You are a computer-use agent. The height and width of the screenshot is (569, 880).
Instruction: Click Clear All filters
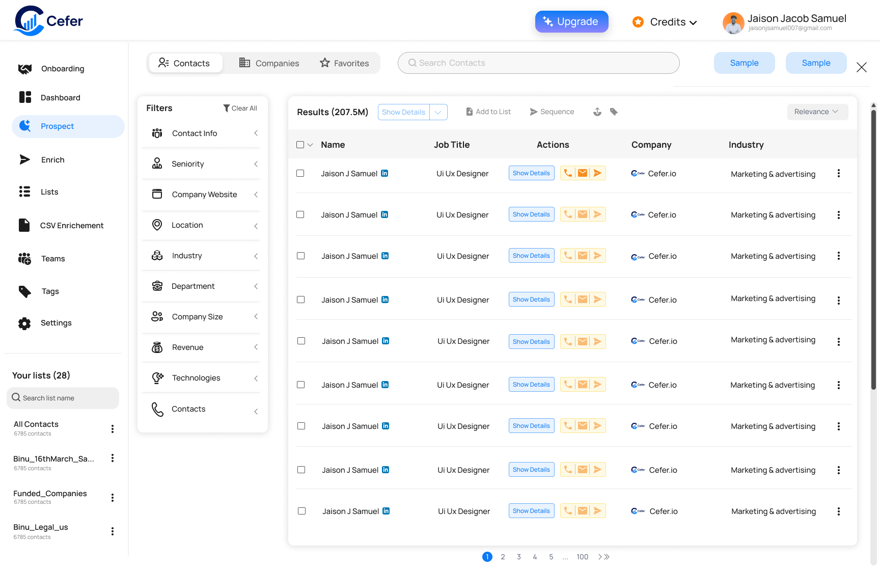[240, 108]
